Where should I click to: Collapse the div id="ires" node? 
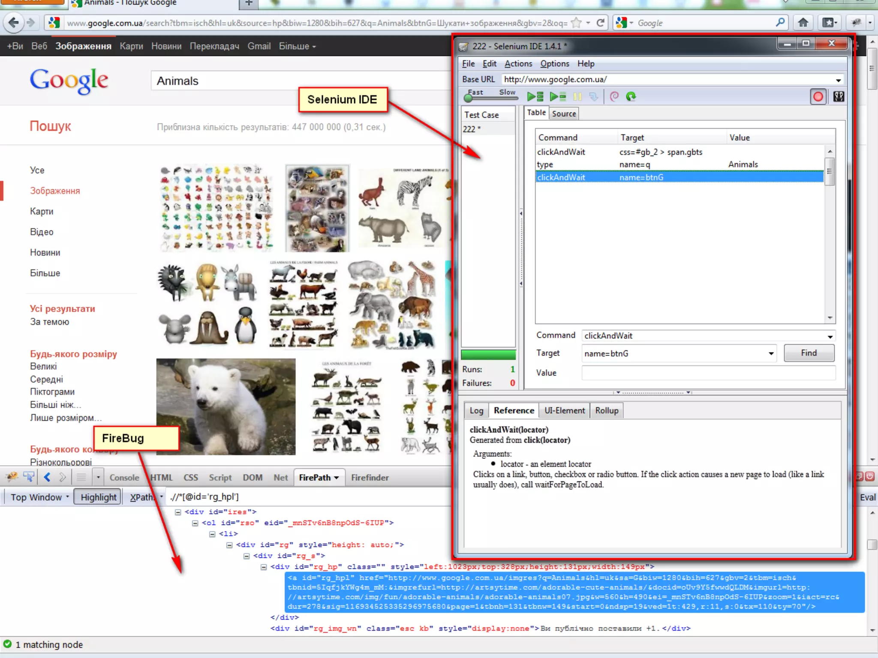tap(178, 512)
